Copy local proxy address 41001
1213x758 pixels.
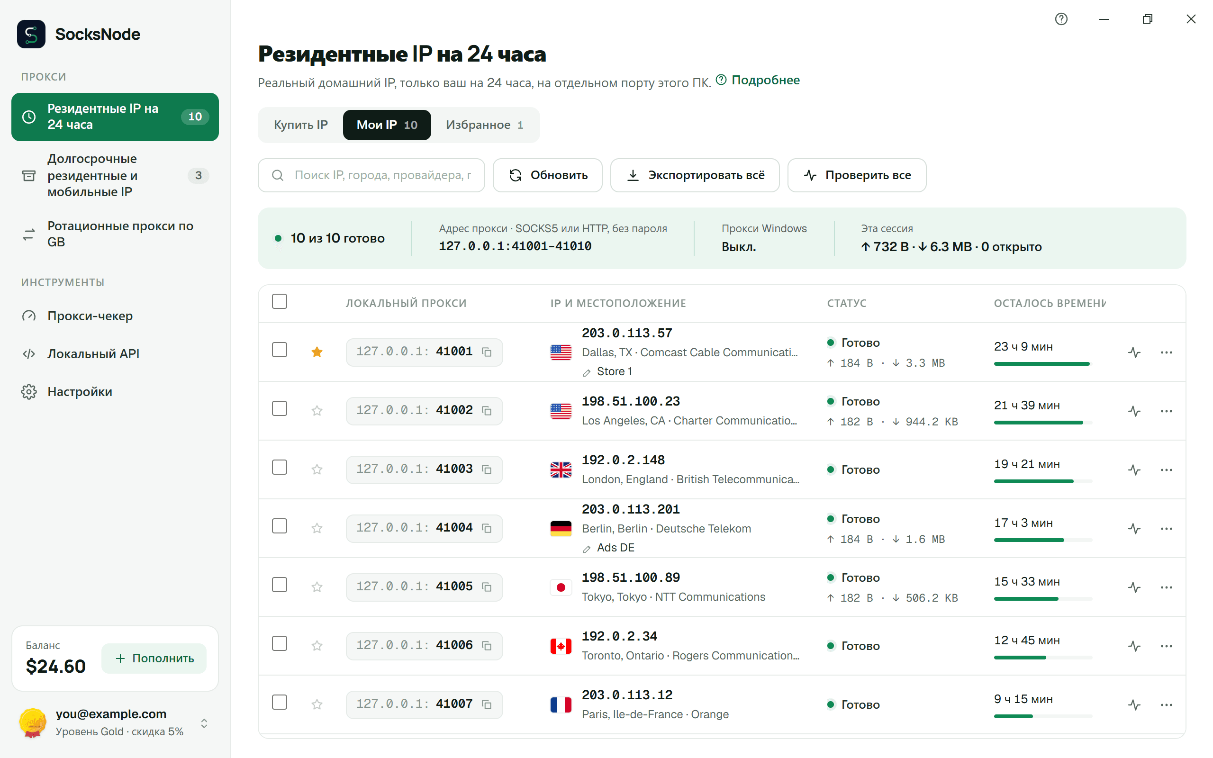(x=486, y=352)
